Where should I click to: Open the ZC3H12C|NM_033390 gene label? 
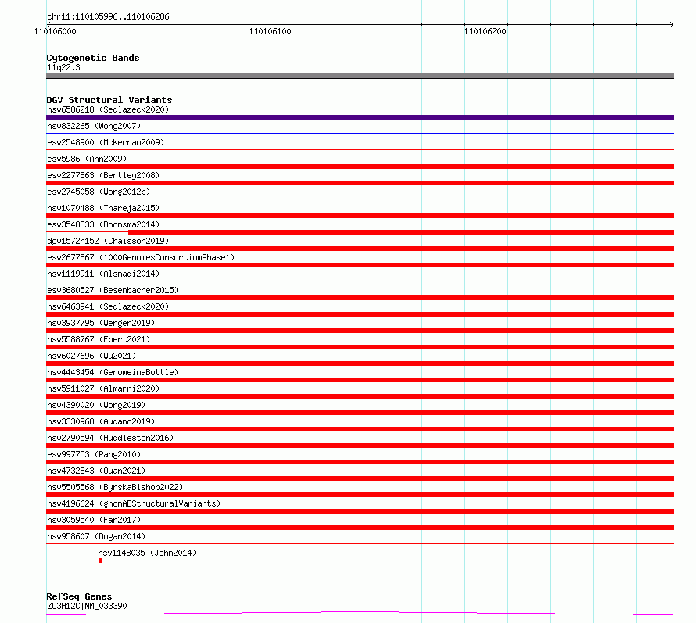point(87,606)
